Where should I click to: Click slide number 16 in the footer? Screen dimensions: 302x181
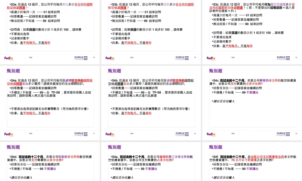point(296,58)
